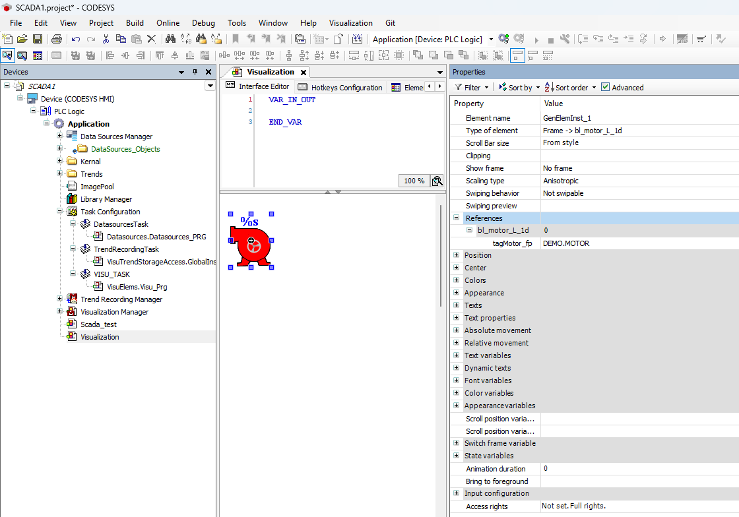Close the Devices panel
This screenshot has width=739, height=517.
(x=209, y=72)
